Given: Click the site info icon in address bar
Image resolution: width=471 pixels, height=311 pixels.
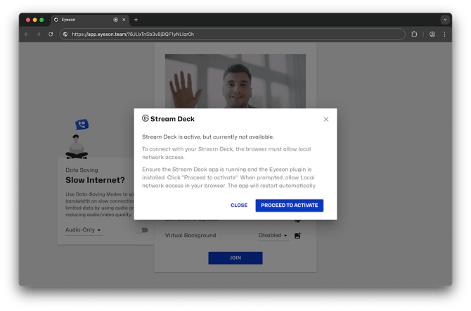Looking at the screenshot, I should [65, 34].
